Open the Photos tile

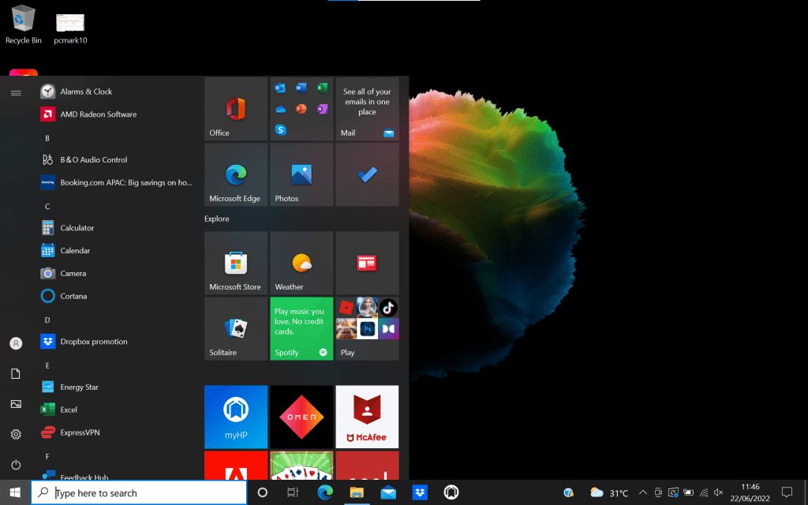click(x=301, y=174)
